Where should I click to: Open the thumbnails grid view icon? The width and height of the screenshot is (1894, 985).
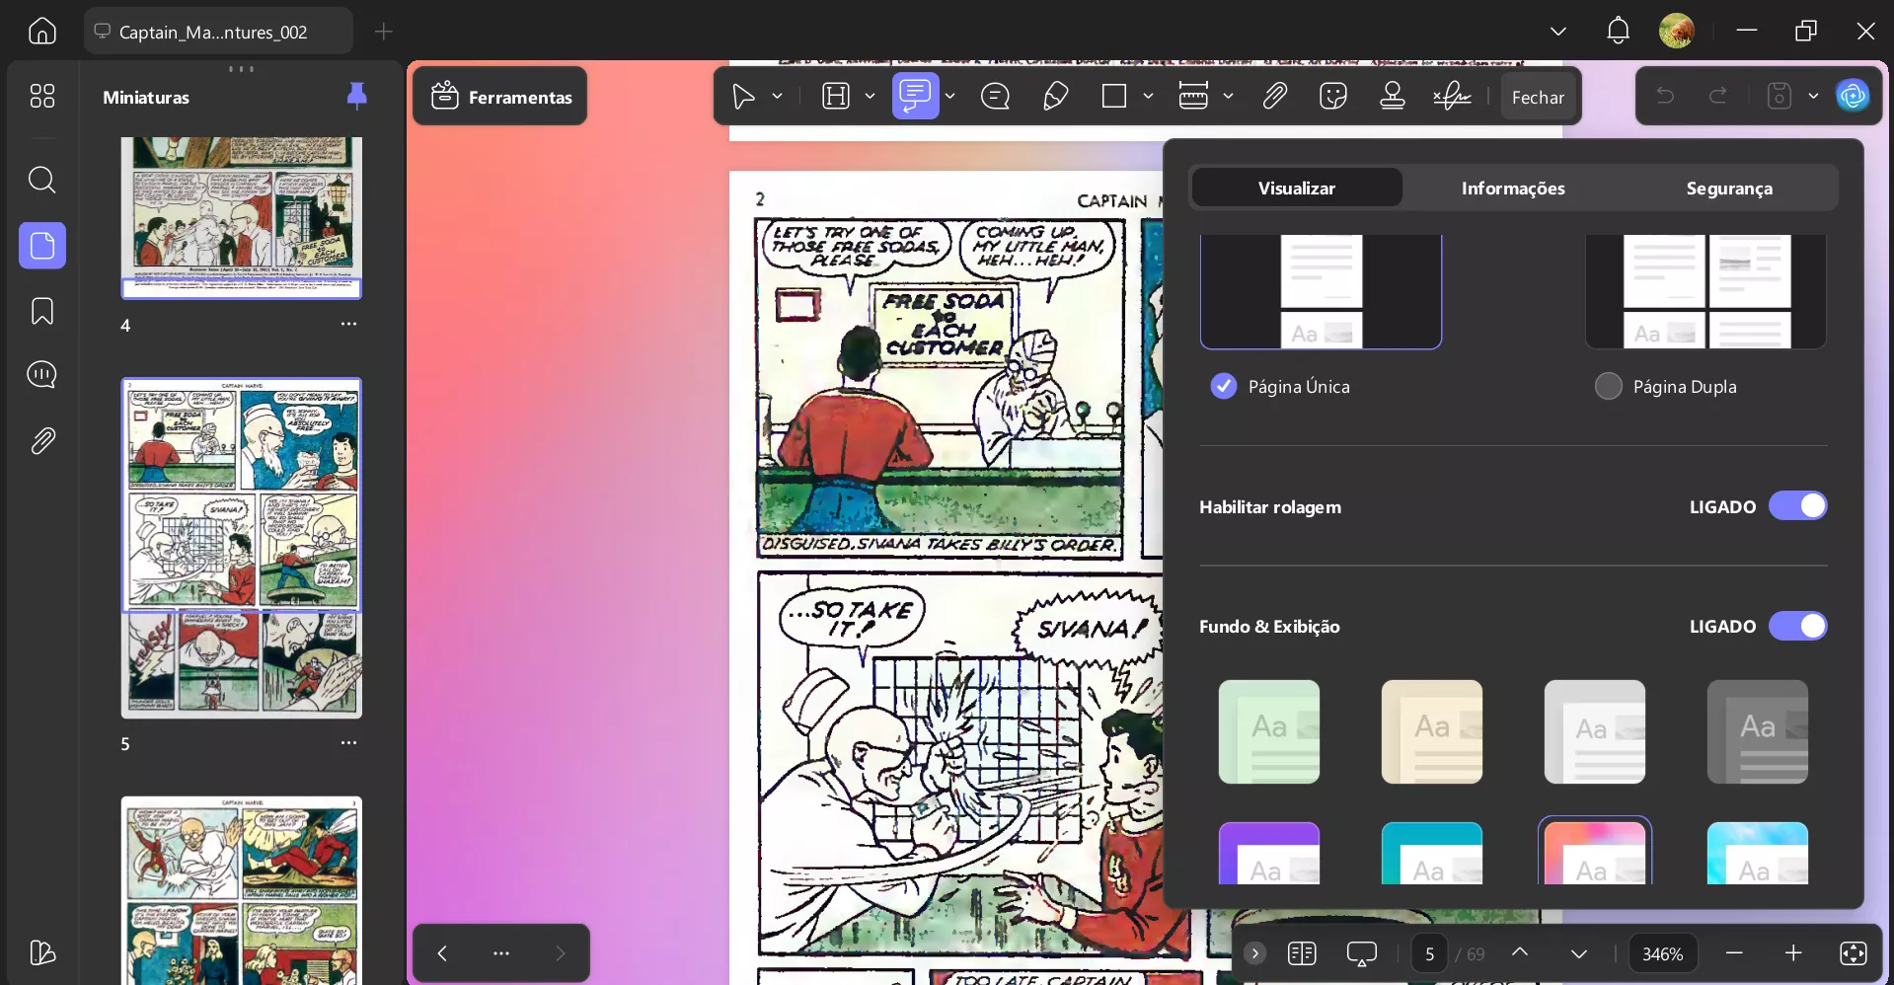point(42,96)
